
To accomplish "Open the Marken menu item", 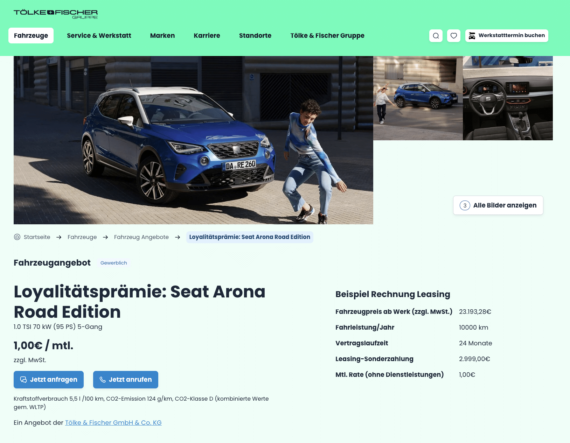I will (162, 36).
